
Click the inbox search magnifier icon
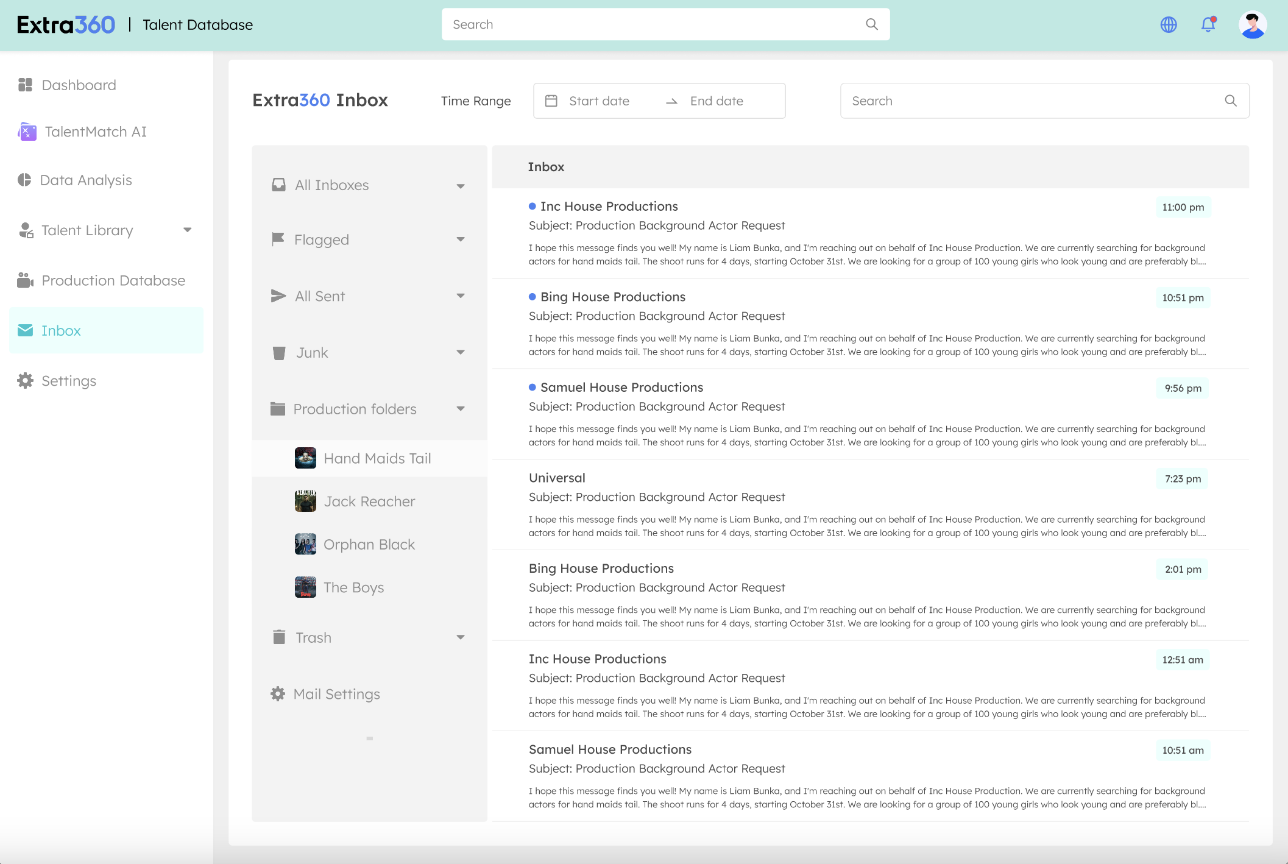click(1231, 101)
